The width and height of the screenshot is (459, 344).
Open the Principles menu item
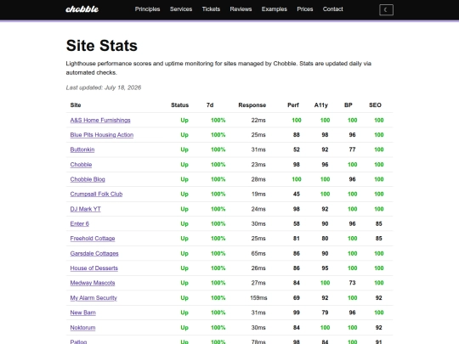(147, 9)
